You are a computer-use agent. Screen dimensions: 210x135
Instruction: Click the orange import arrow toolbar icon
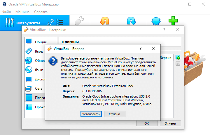pos(104,21)
